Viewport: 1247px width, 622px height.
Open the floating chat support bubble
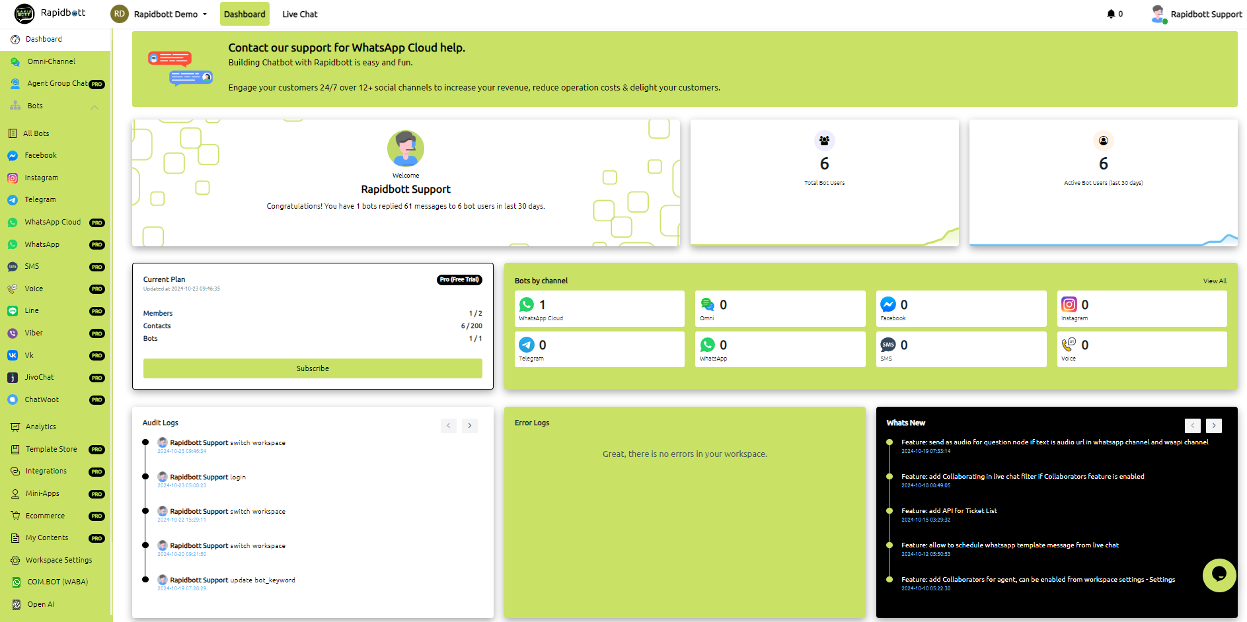tap(1219, 575)
